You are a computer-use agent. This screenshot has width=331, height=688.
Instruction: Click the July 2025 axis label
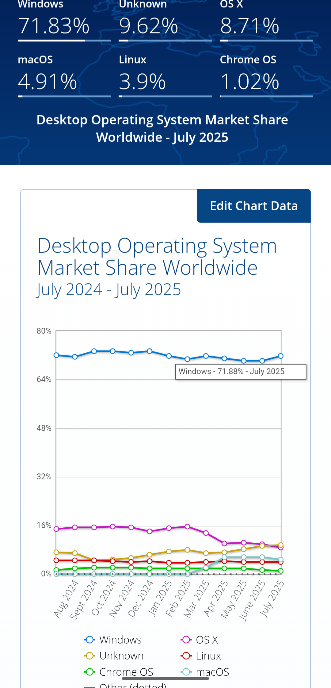tap(272, 598)
